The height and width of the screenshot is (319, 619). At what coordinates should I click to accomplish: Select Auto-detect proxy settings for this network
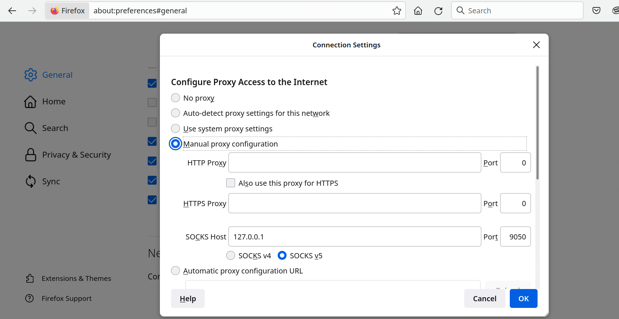175,113
